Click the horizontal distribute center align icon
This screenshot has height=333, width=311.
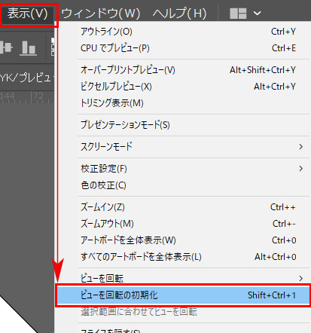click(x=6, y=47)
